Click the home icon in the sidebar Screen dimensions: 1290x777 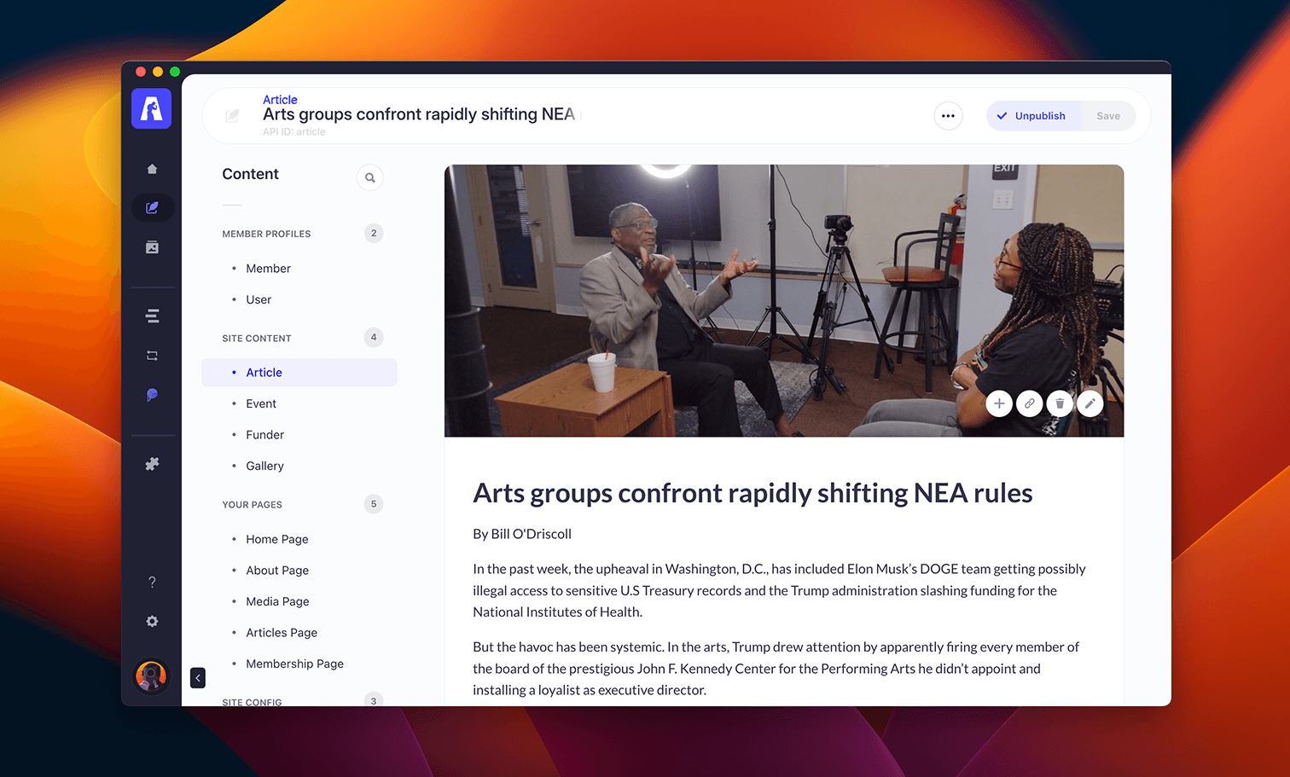click(x=152, y=169)
